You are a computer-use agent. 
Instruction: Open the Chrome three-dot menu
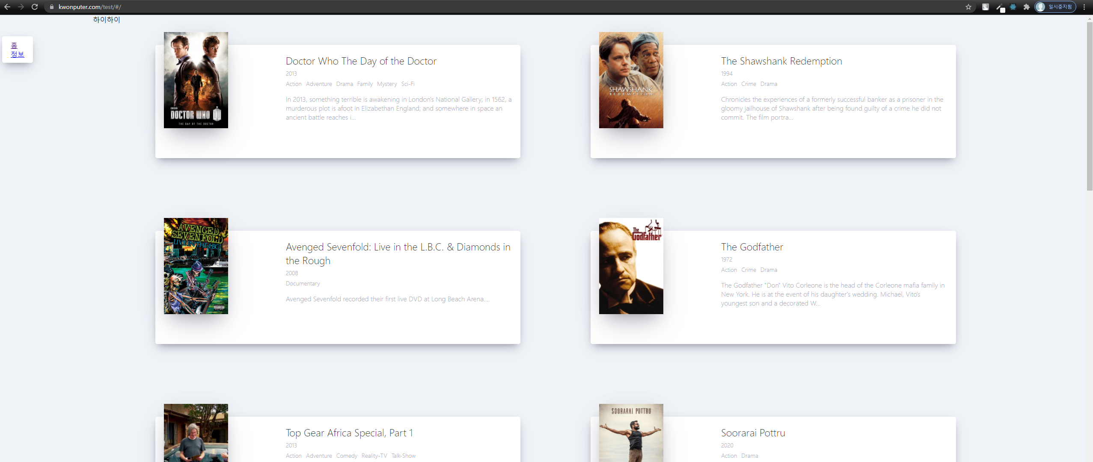pos(1084,7)
